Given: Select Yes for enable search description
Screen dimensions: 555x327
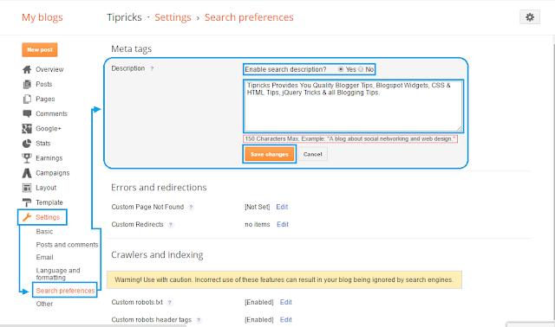Looking at the screenshot, I should pyautogui.click(x=341, y=69).
